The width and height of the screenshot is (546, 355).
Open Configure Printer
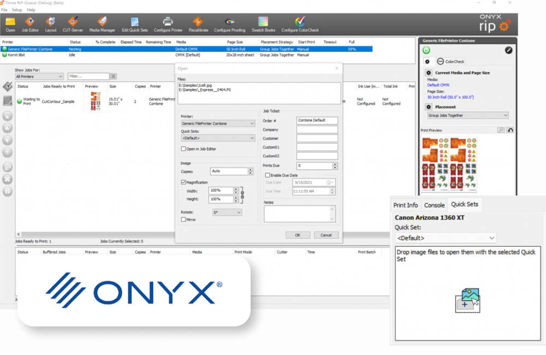(168, 25)
